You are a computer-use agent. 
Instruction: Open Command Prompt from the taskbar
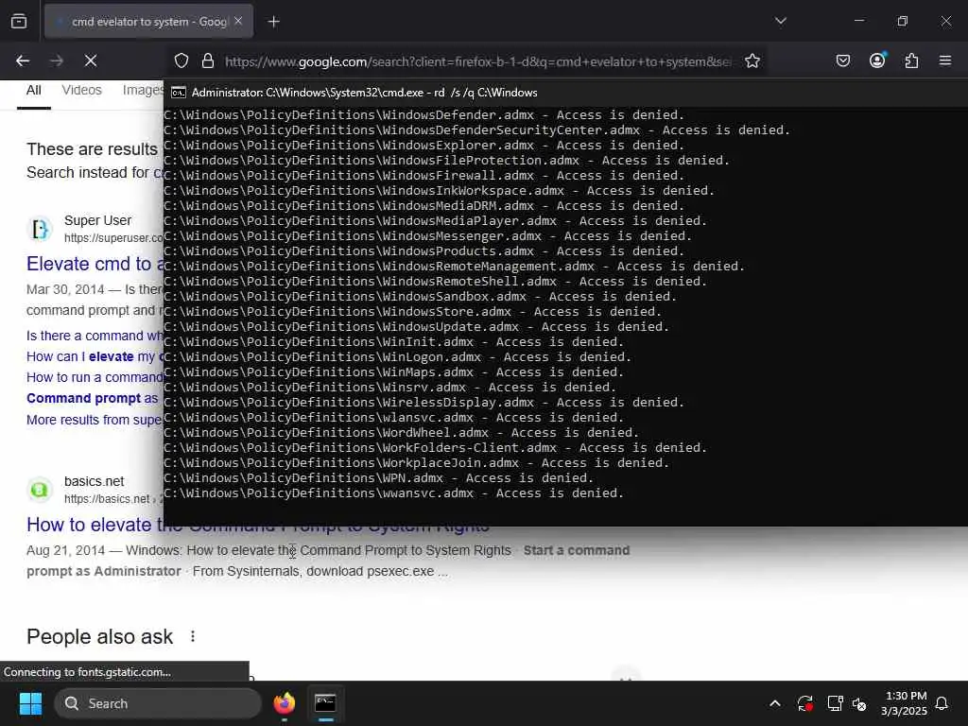(325, 703)
